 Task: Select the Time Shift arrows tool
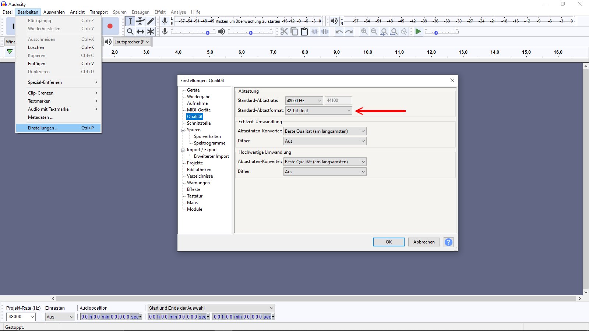point(140,32)
